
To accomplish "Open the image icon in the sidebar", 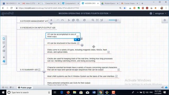I will (x=4, y=51).
